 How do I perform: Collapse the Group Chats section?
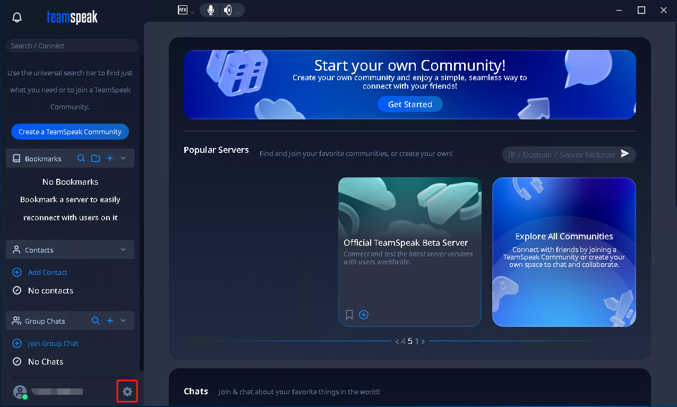[124, 321]
